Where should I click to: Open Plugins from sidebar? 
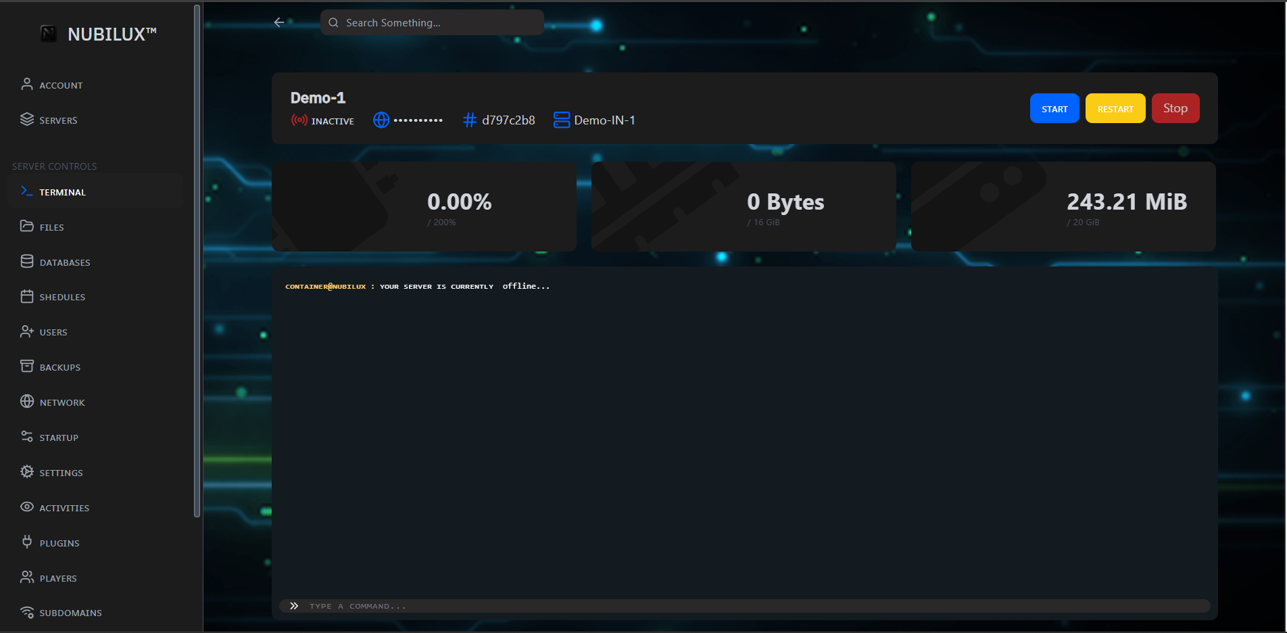(x=59, y=543)
